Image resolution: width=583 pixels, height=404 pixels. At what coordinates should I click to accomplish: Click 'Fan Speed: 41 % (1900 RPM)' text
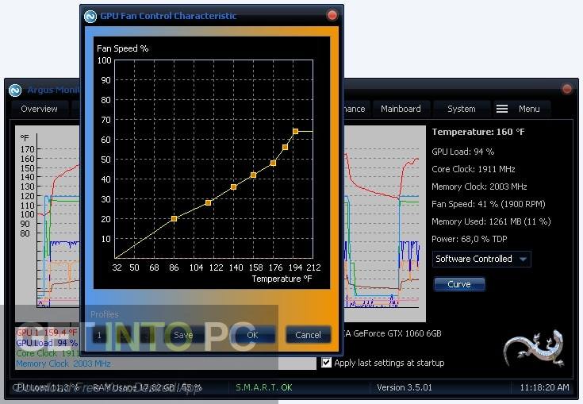point(489,204)
